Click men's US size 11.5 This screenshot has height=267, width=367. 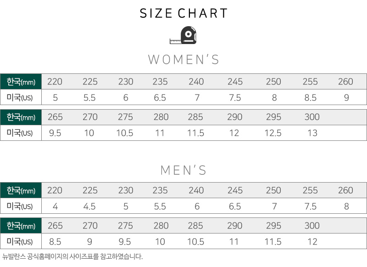pos(273,242)
